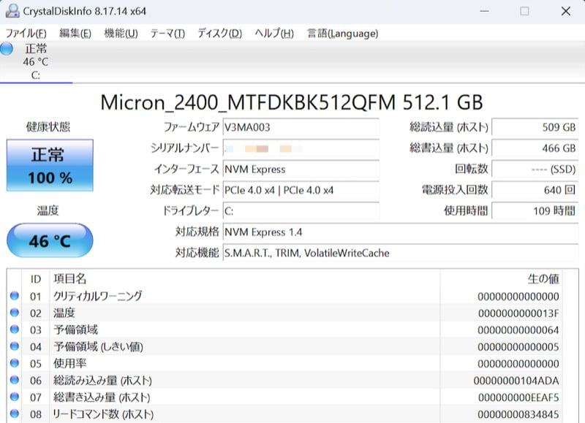Click the blue status dot for クリティカルワーニング
Image resolution: width=585 pixels, height=423 pixels.
click(15, 296)
